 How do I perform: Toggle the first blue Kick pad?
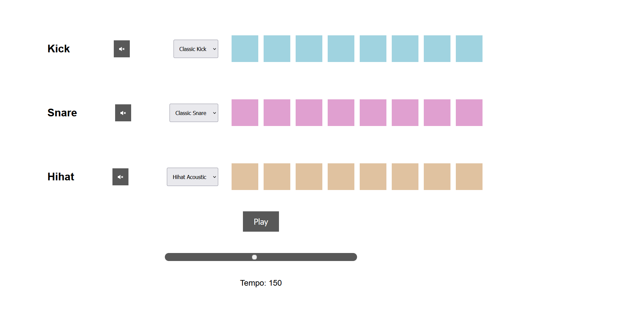[x=245, y=49]
